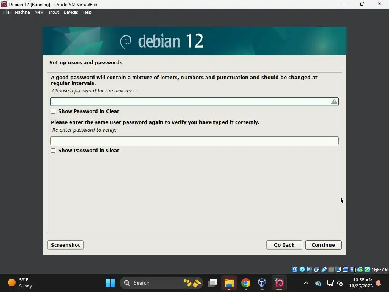Open Google Chrome from the taskbar
389x292 pixels.
tap(246, 283)
